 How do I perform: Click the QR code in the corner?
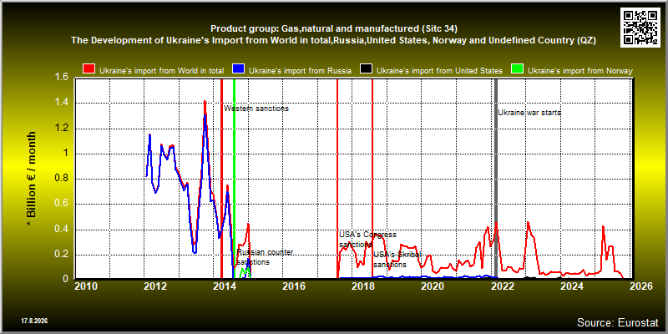click(640, 27)
